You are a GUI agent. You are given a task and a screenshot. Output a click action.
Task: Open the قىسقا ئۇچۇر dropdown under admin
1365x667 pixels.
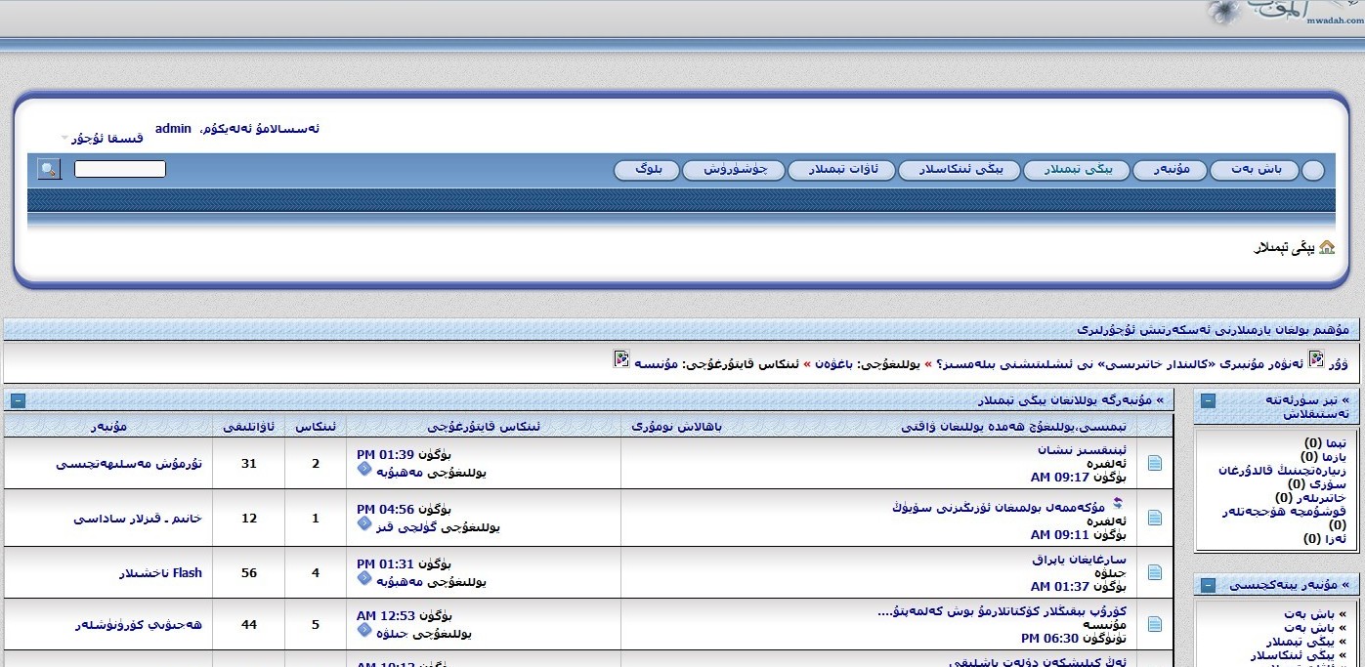click(103, 139)
